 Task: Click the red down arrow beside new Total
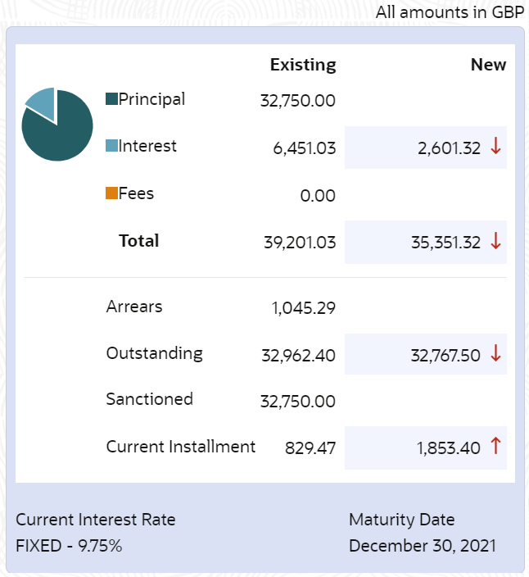tap(495, 241)
